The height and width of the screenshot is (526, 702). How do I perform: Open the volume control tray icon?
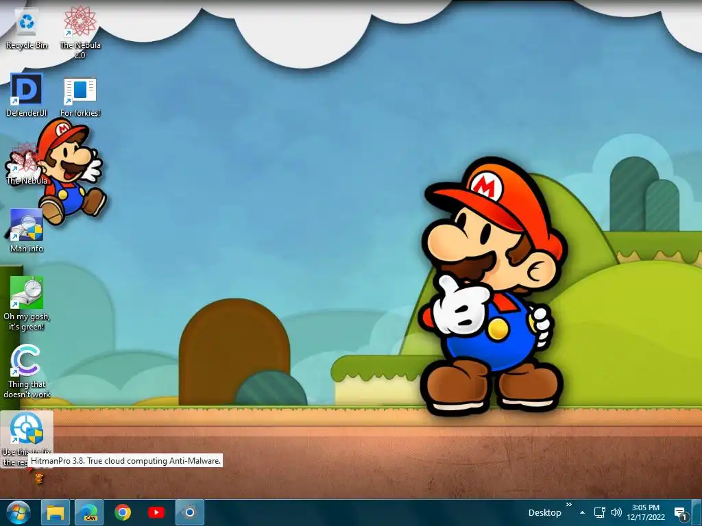[616, 512]
